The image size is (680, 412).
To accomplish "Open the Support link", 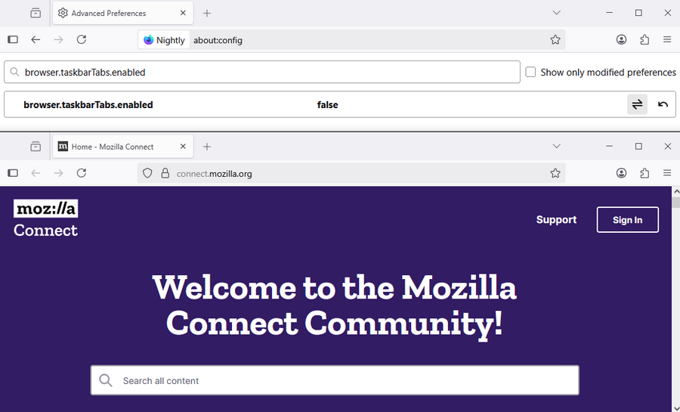I will pyautogui.click(x=556, y=220).
